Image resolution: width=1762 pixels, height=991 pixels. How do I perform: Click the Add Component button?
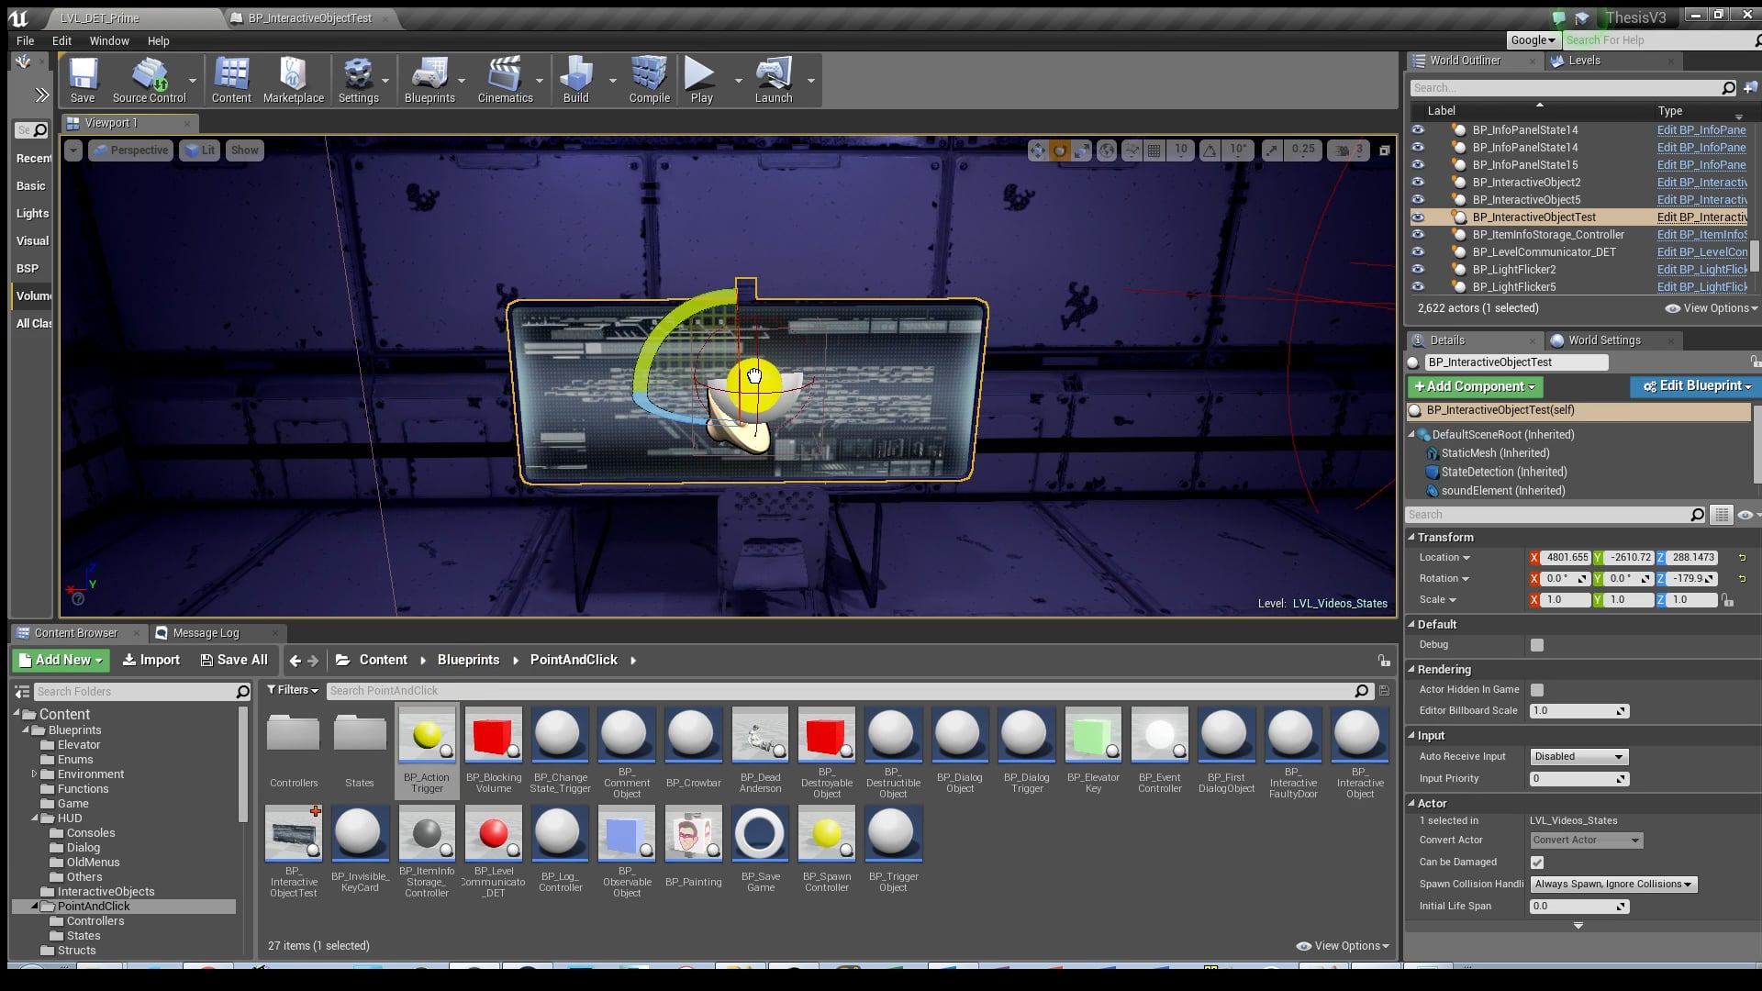(x=1475, y=387)
